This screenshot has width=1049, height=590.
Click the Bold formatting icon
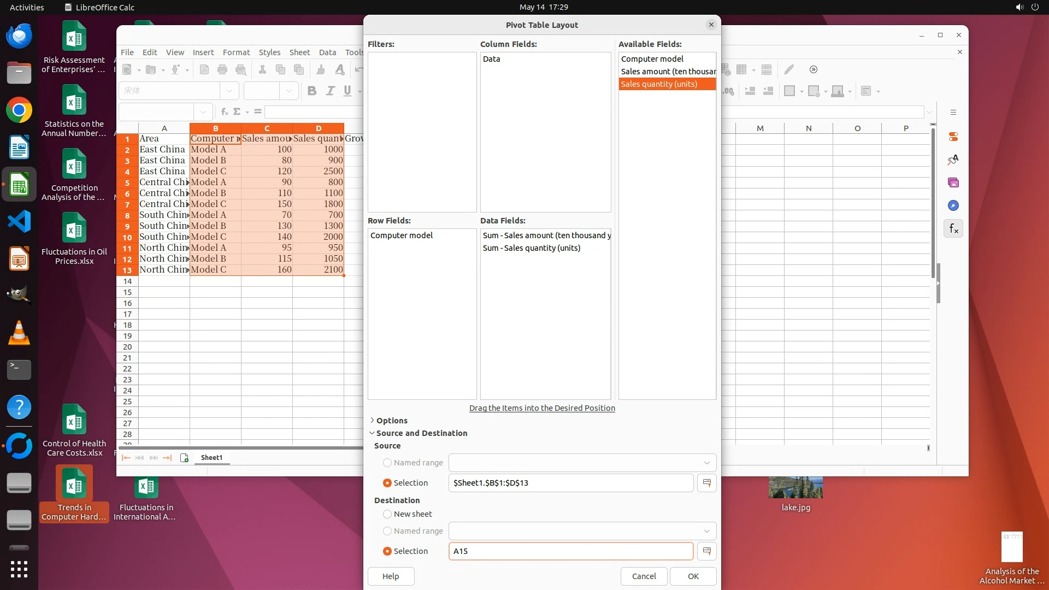[x=312, y=91]
